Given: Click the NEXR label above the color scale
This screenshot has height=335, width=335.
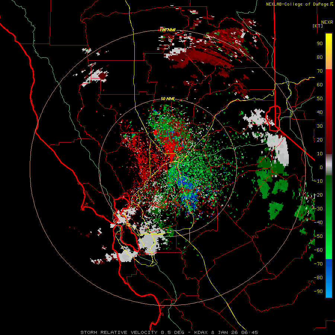Looking at the screenshot, I should [x=327, y=22].
